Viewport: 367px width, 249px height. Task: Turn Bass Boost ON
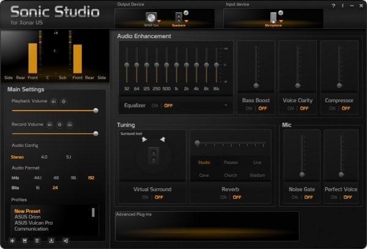click(x=249, y=108)
